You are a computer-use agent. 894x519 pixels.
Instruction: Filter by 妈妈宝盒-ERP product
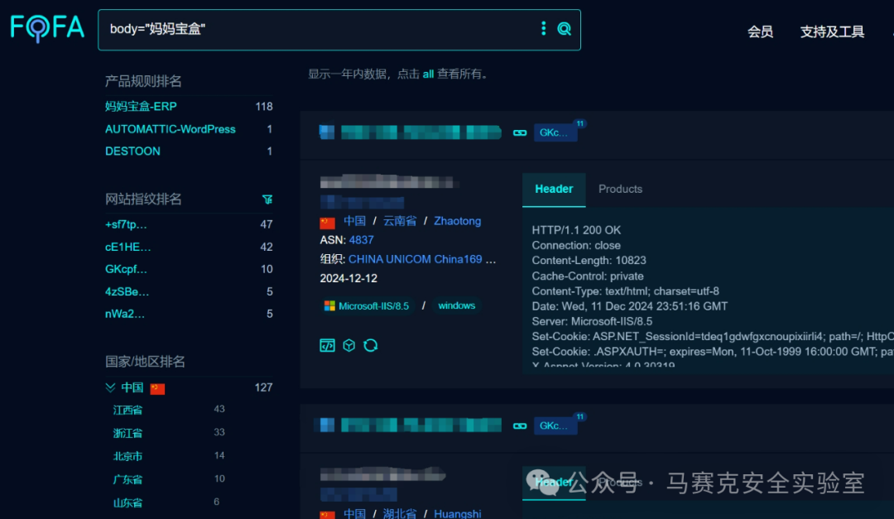point(141,107)
